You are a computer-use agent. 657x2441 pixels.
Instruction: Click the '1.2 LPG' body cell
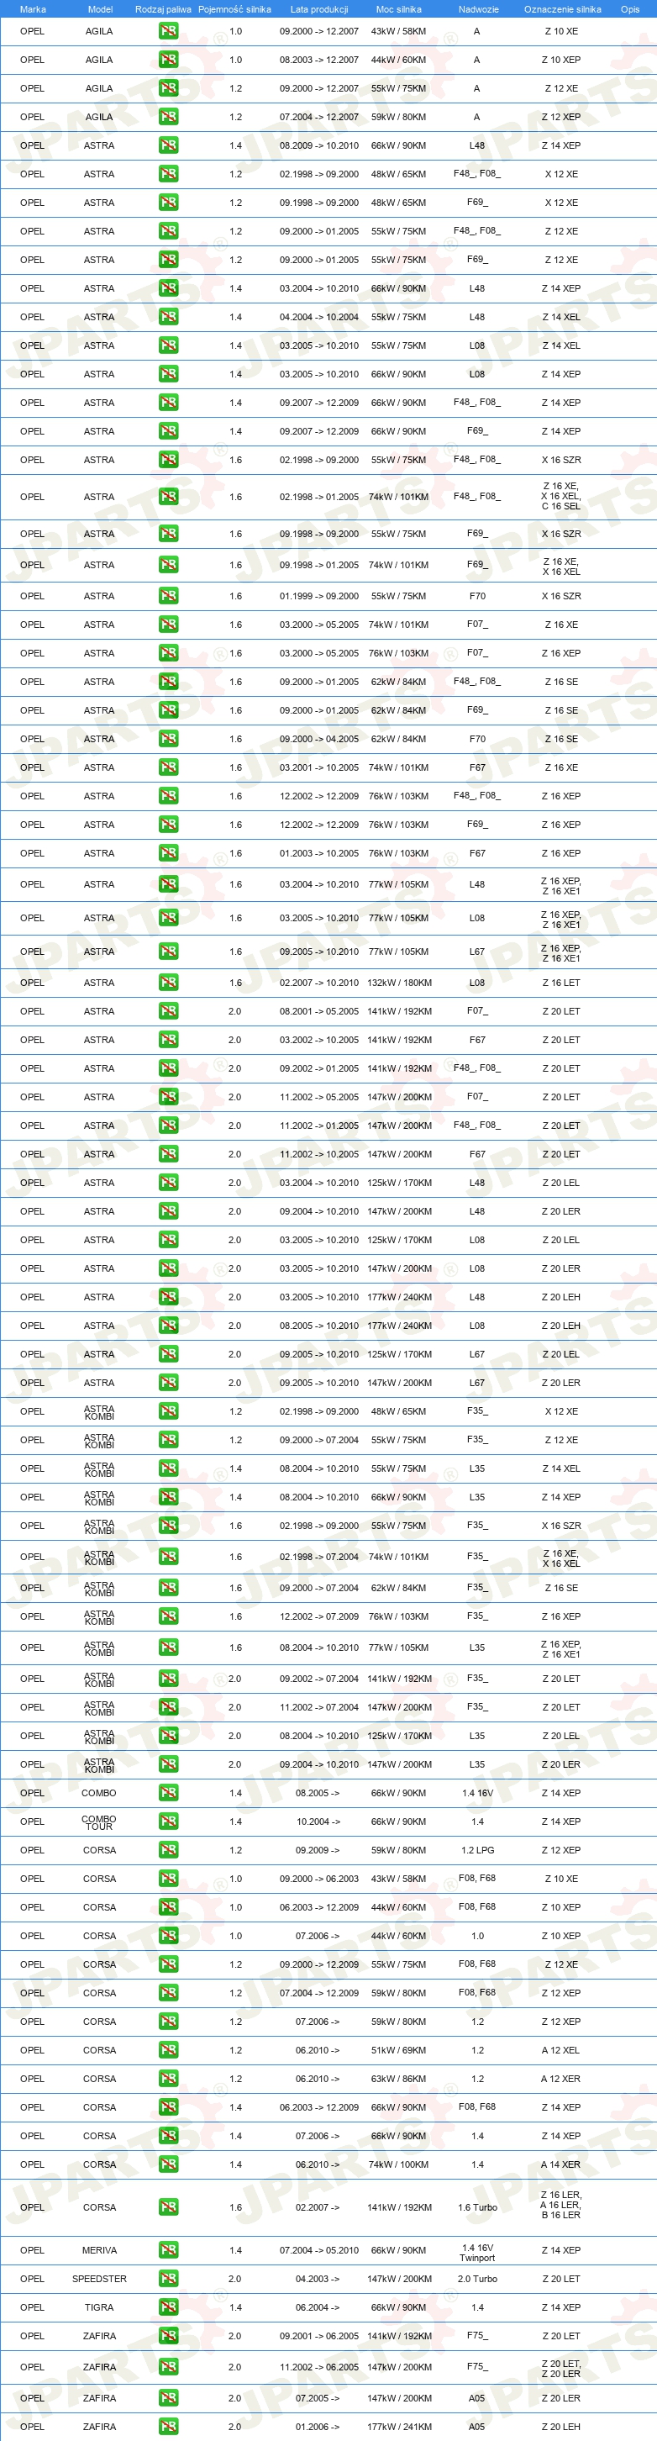477,1848
